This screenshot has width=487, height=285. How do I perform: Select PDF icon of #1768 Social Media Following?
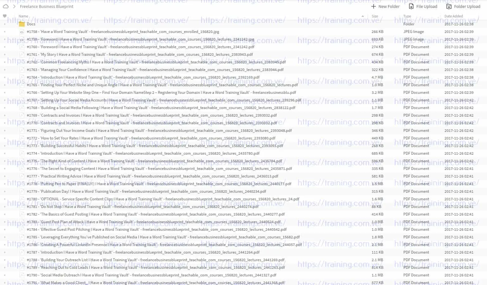(x=22, y=108)
